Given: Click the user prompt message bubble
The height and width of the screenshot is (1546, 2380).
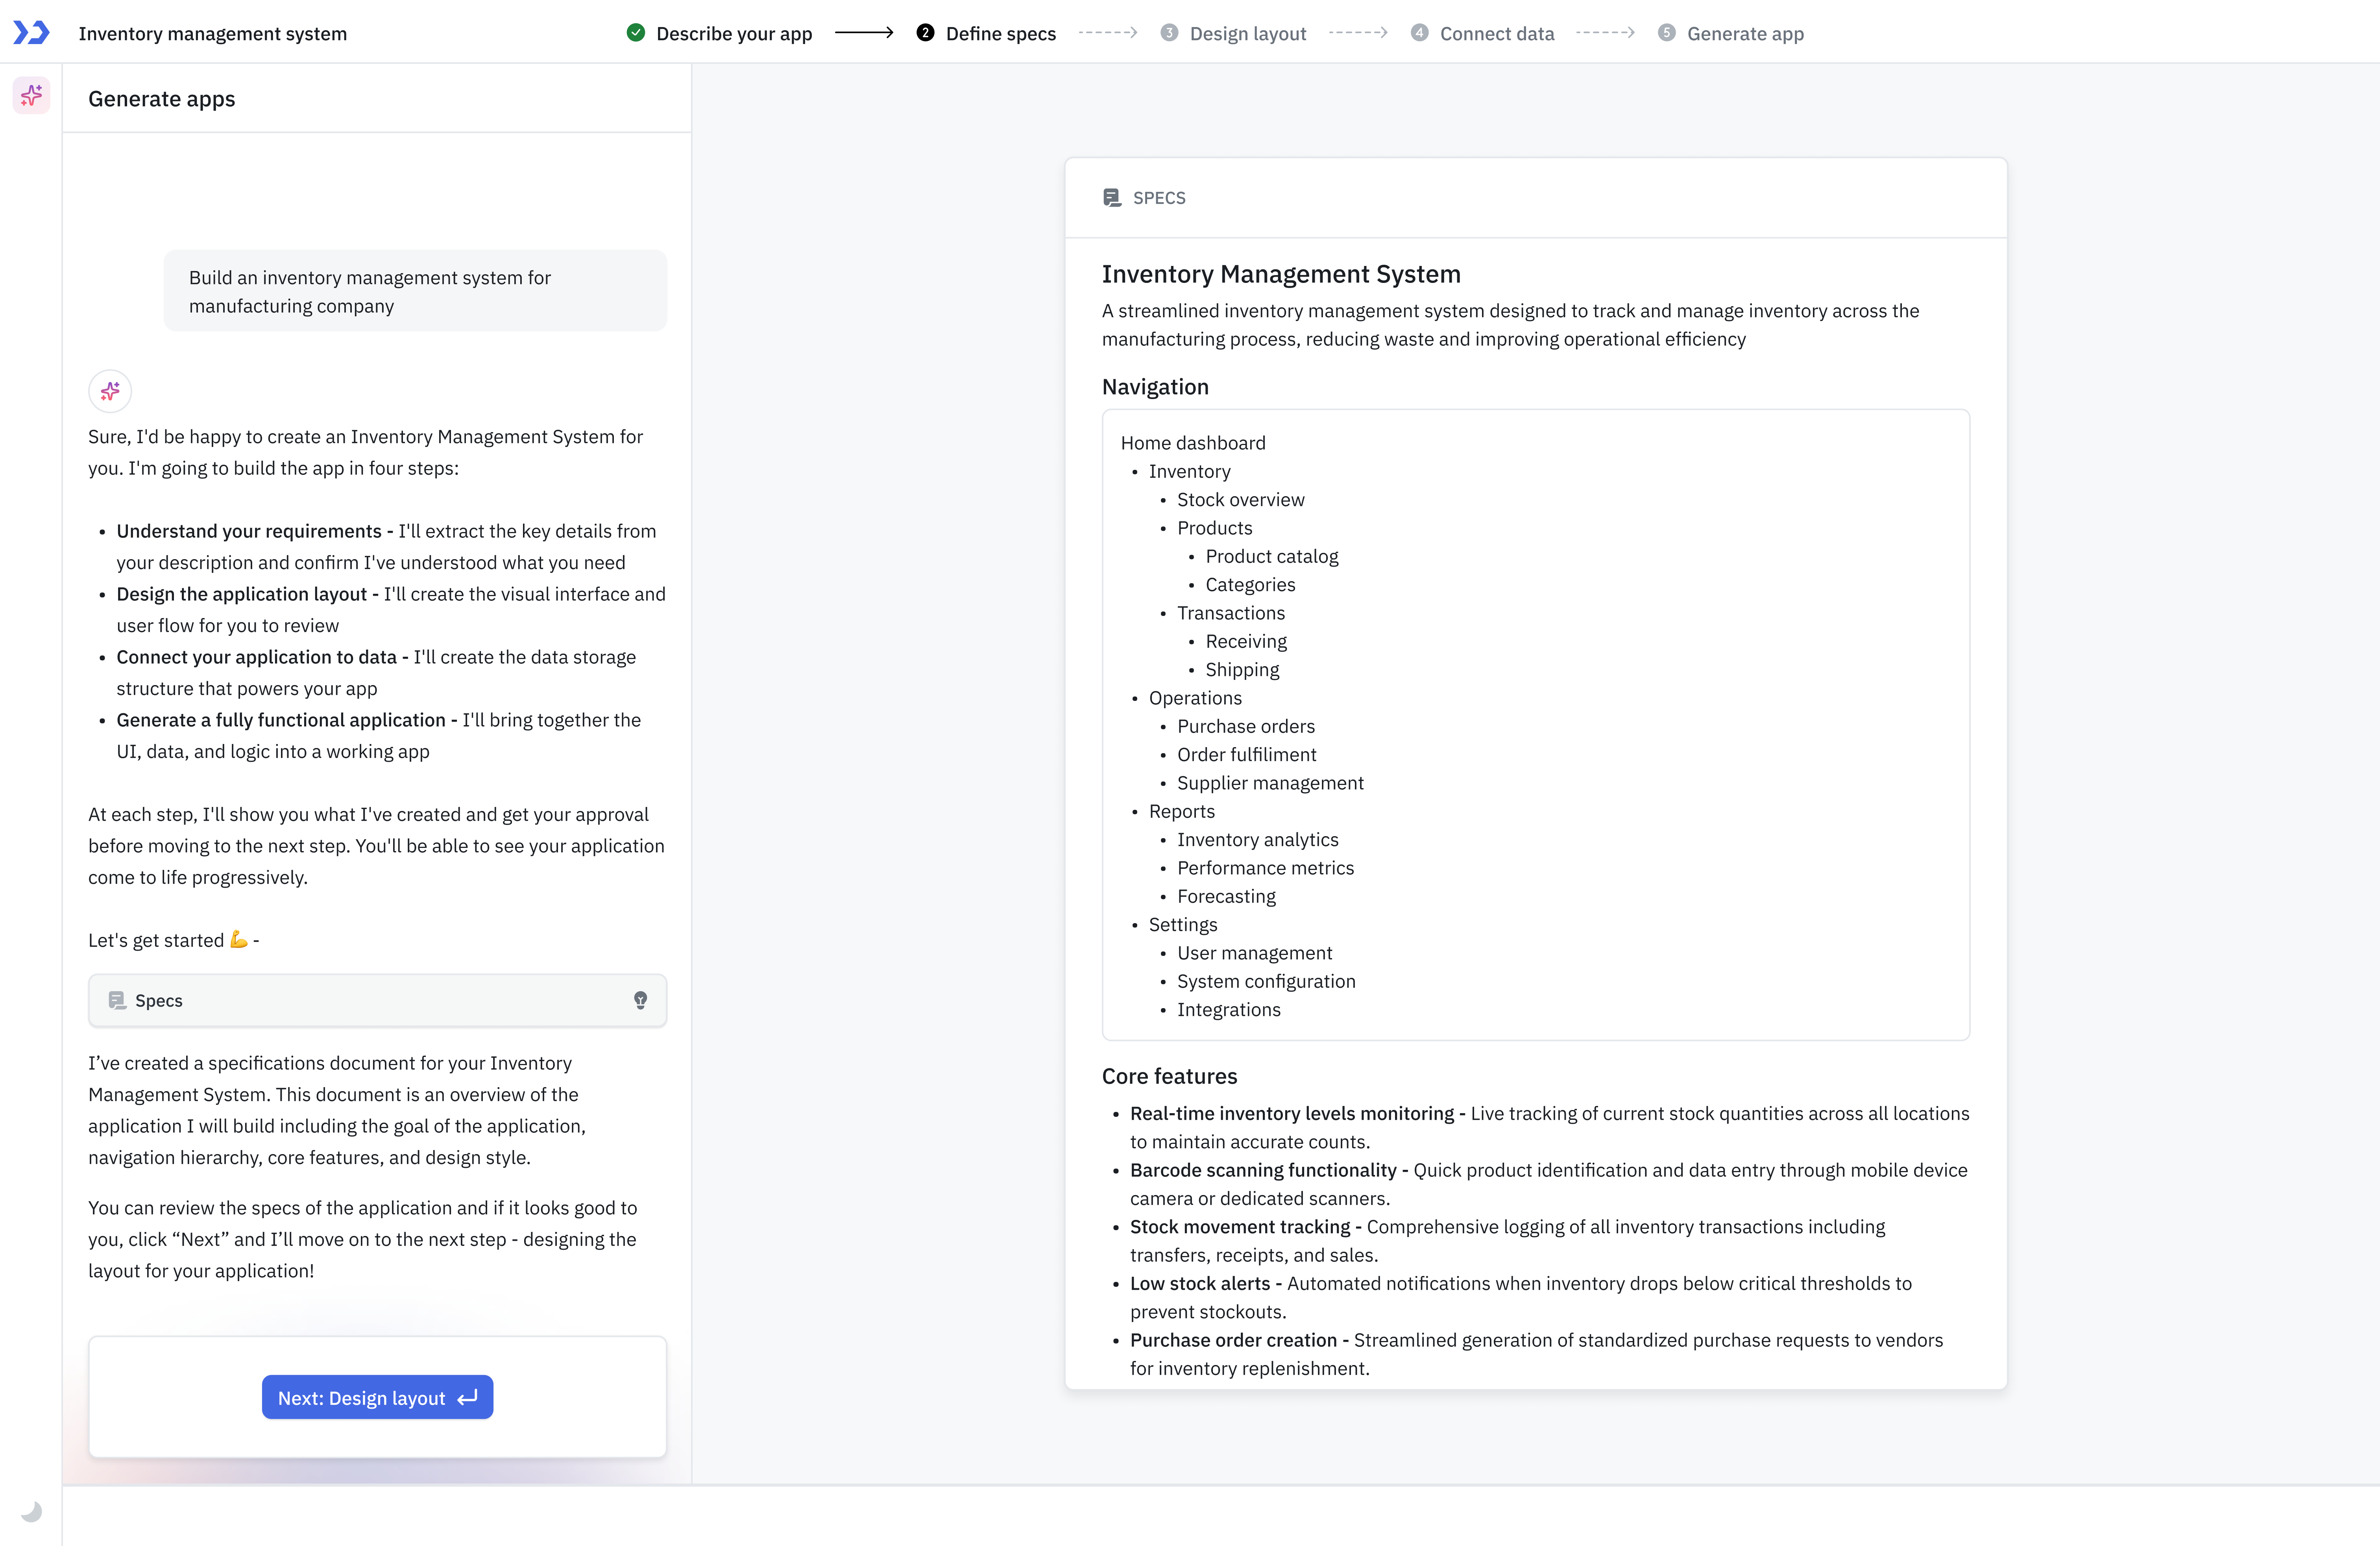Looking at the screenshot, I should [415, 291].
